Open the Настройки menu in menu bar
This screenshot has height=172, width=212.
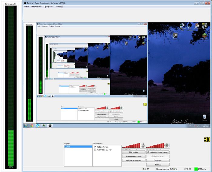tap(36, 6)
